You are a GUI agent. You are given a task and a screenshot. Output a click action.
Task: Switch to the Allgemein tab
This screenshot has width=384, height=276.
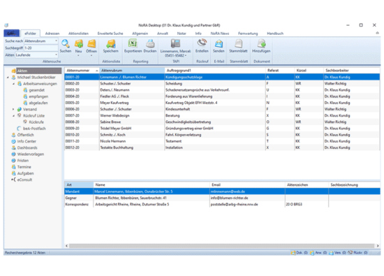140,34
